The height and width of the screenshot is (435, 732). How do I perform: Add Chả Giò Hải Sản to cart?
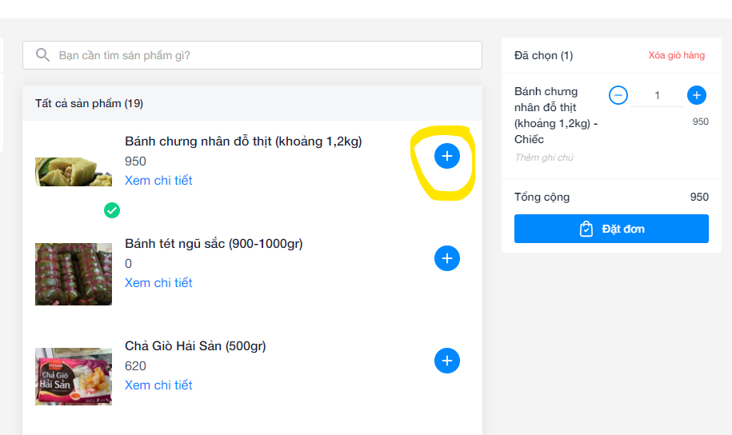pyautogui.click(x=447, y=361)
